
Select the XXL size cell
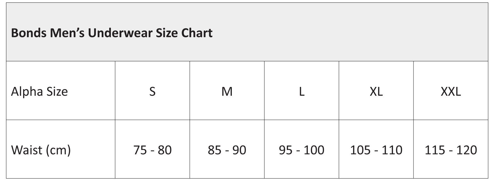point(451,92)
